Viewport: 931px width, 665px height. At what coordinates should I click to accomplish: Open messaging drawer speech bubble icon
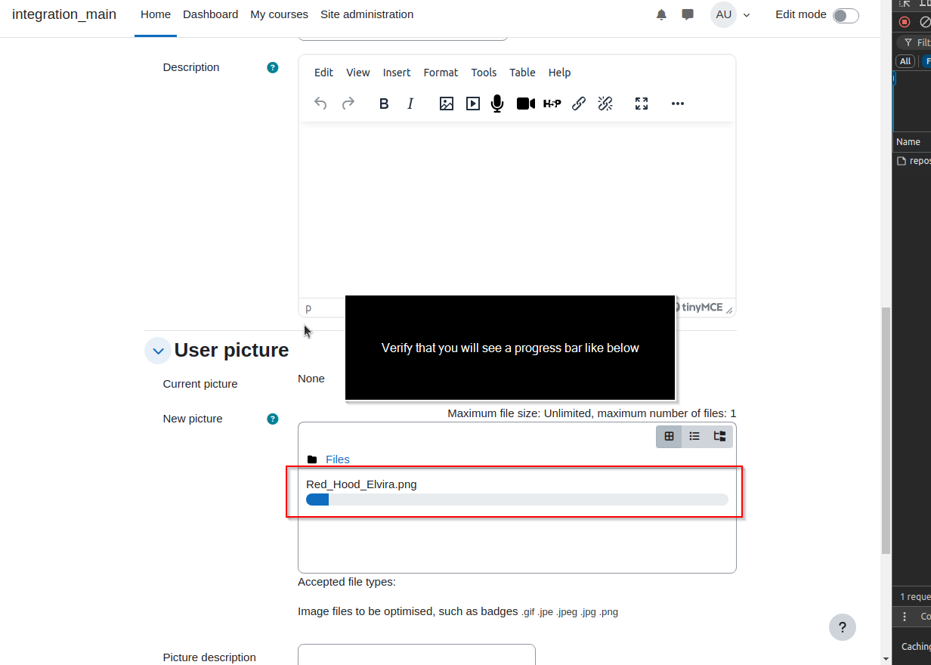tap(688, 14)
